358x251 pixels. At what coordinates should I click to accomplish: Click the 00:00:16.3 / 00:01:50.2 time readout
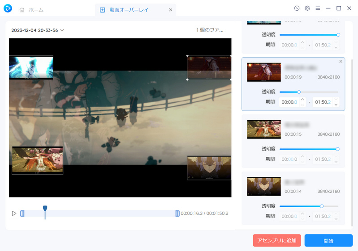(x=204, y=213)
